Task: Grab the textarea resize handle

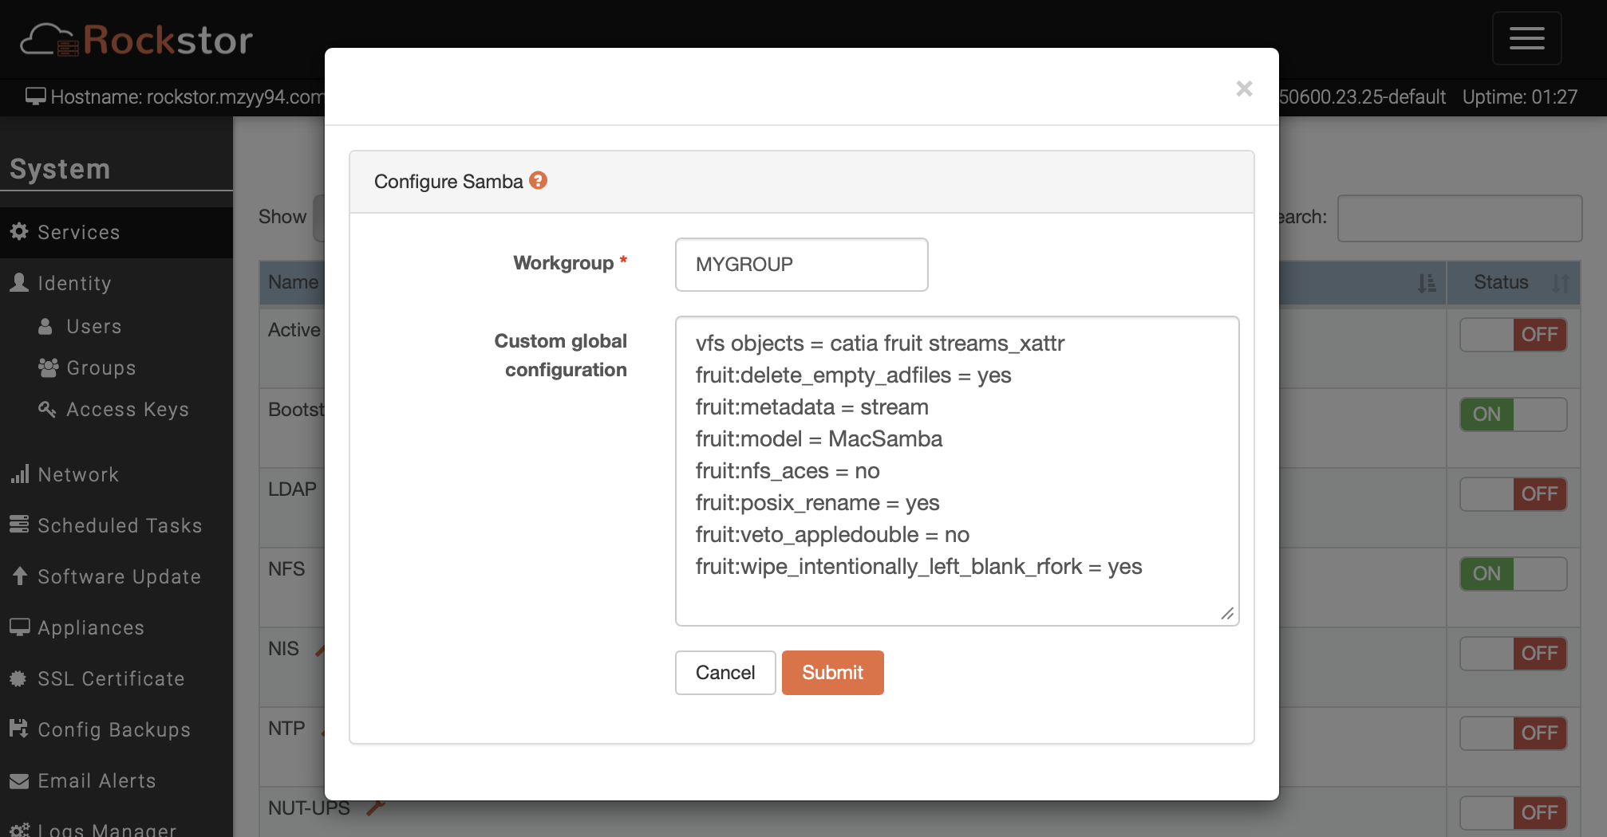Action: click(x=1227, y=614)
